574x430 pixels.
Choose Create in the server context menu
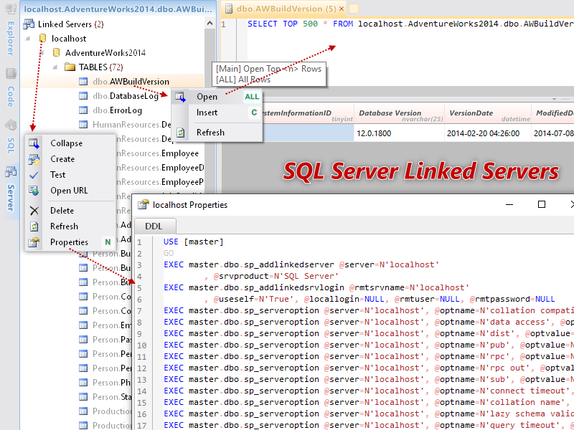pyautogui.click(x=70, y=159)
